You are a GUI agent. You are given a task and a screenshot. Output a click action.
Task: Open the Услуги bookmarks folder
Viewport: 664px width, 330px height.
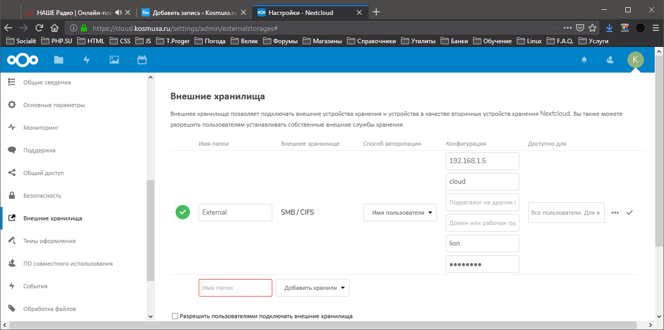coord(593,41)
